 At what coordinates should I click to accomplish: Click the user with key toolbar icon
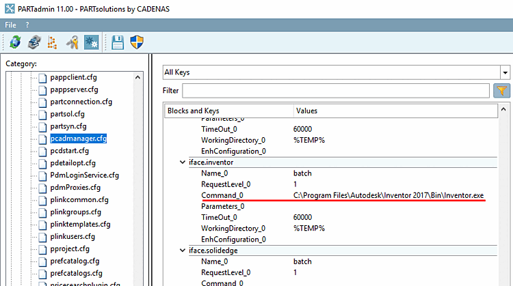[x=73, y=42]
